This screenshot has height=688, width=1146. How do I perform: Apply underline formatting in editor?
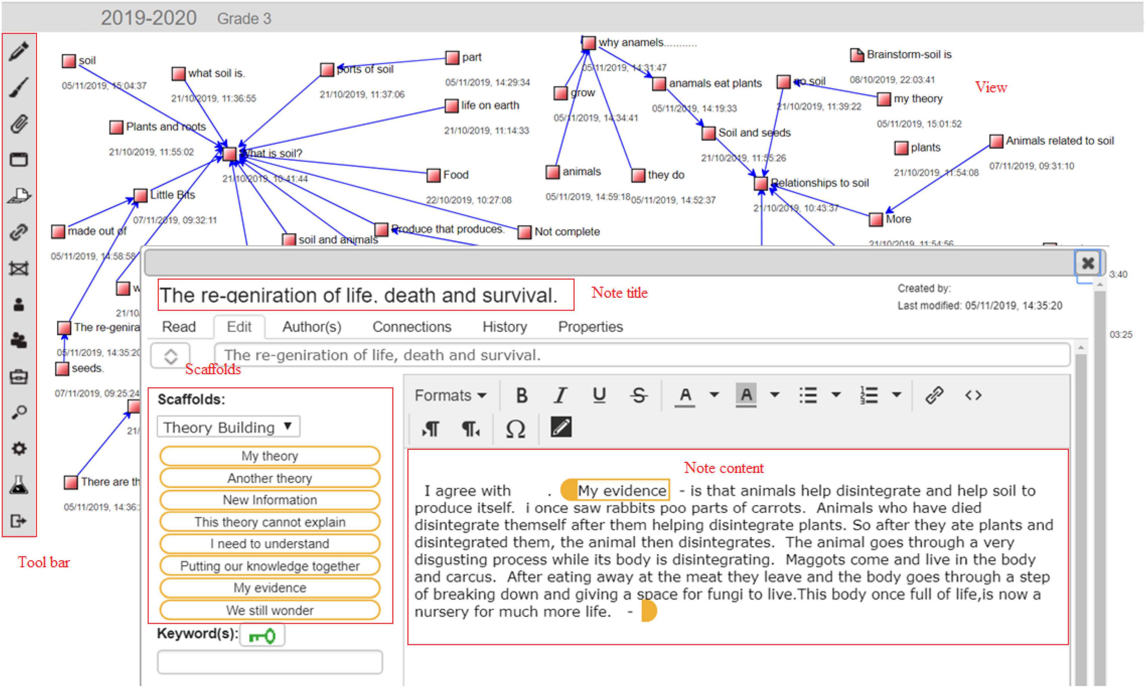coord(599,396)
